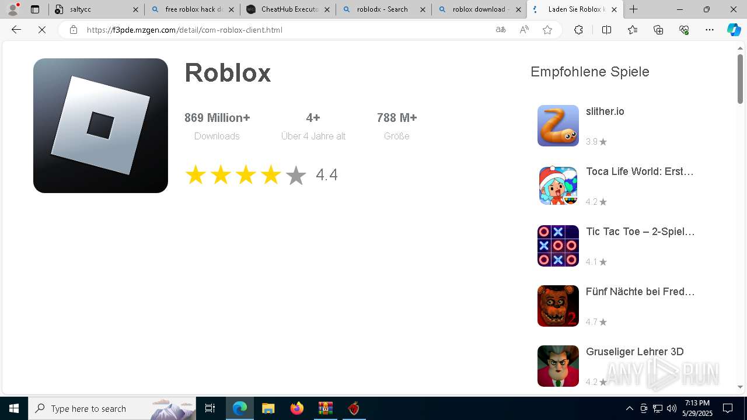Switch to the saltycc tab
Viewport: 747px width, 420px height.
pyautogui.click(x=96, y=9)
